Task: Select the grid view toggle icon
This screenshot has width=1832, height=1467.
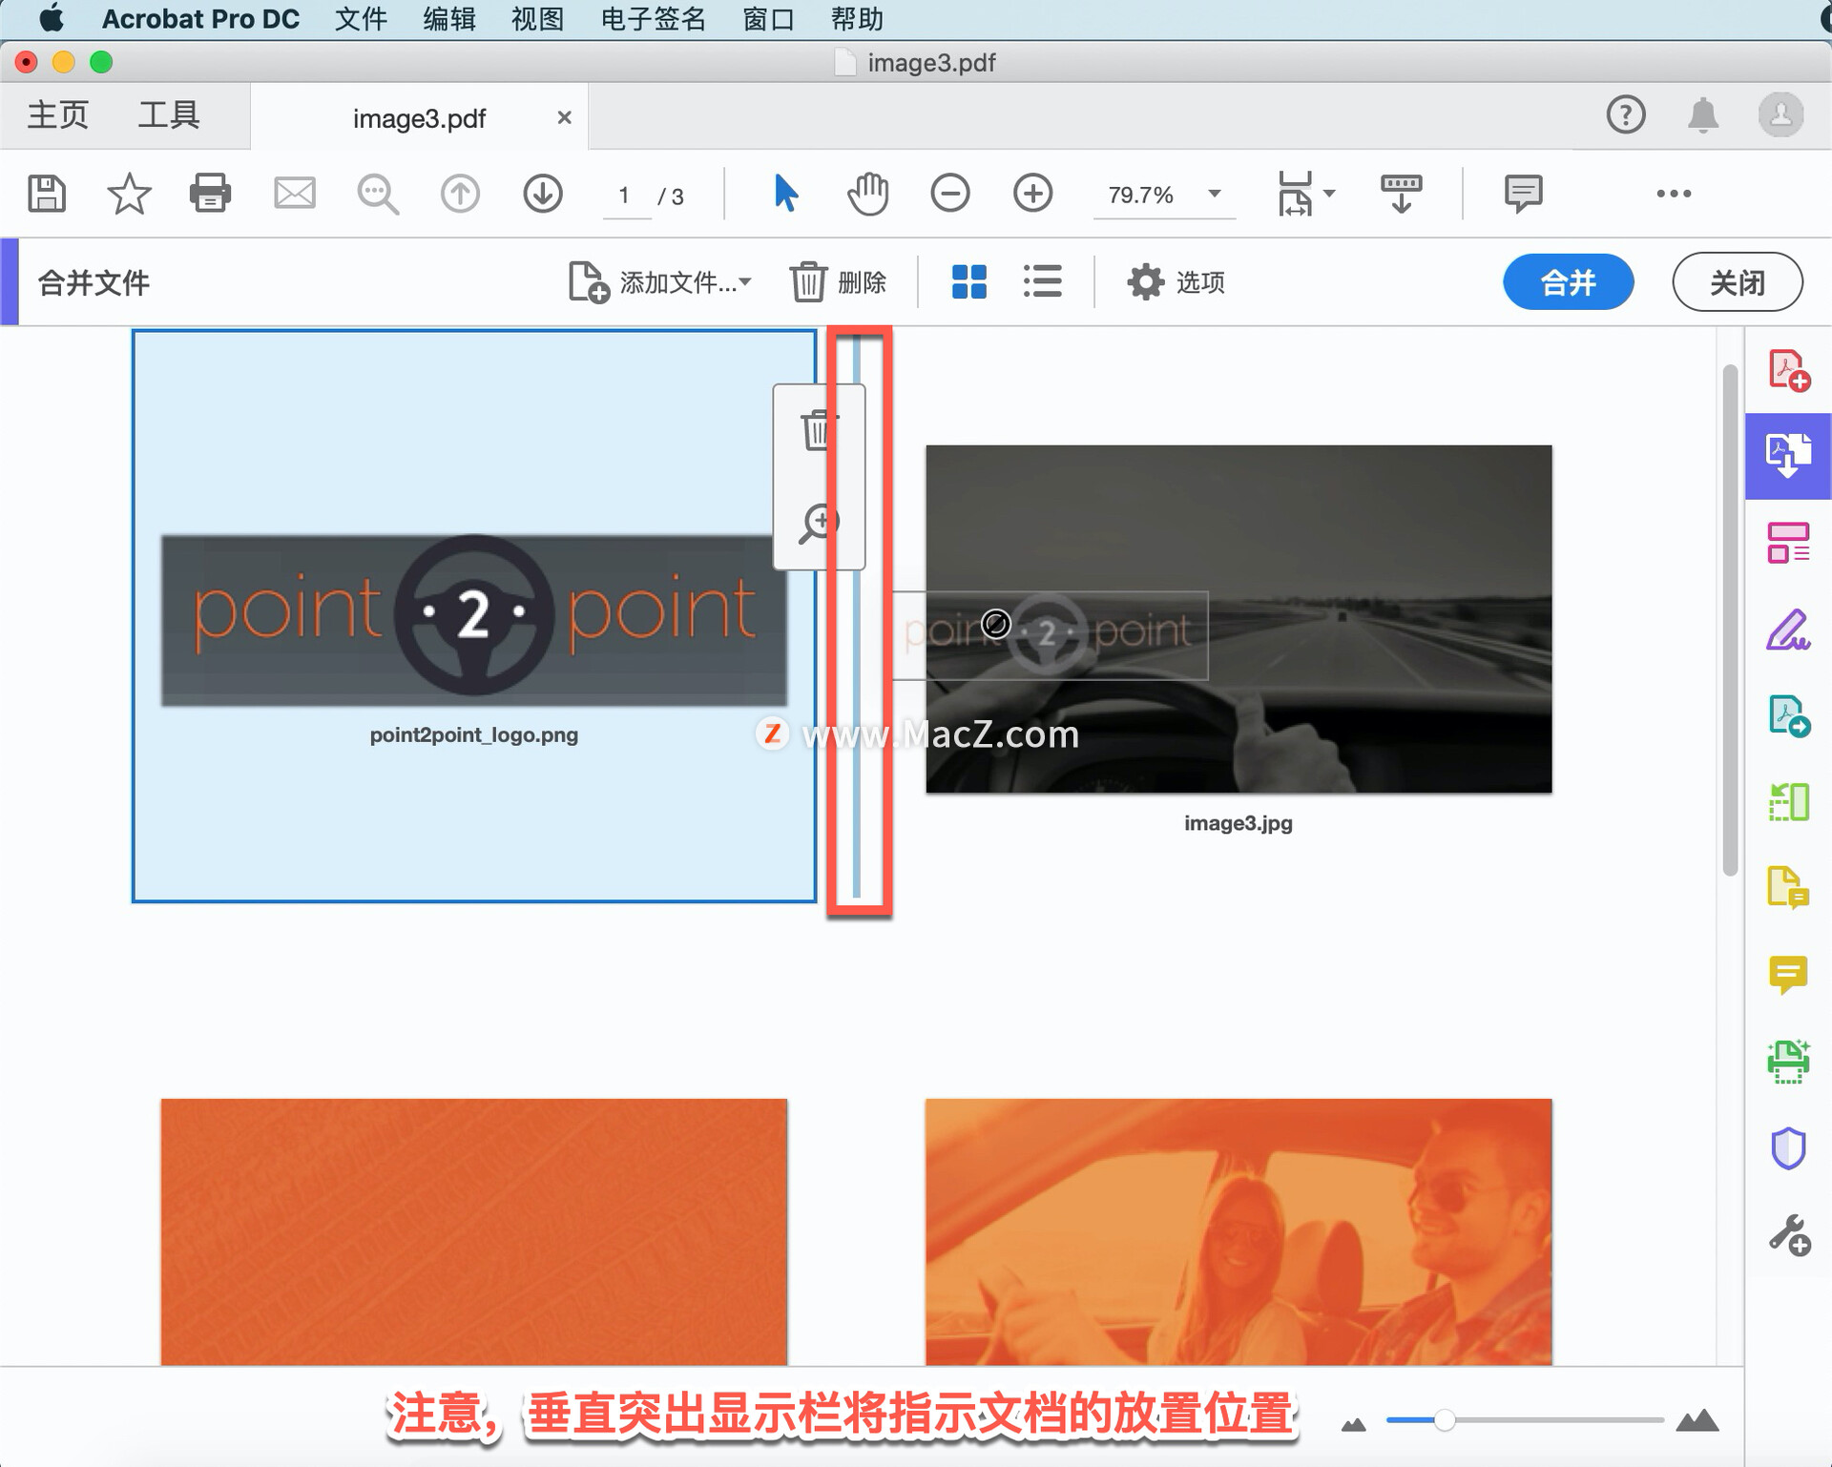Action: pos(968,279)
